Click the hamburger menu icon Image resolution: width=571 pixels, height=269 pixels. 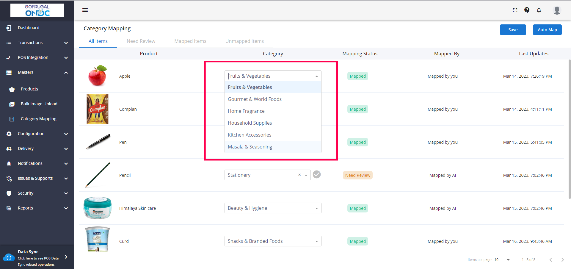pos(85,10)
